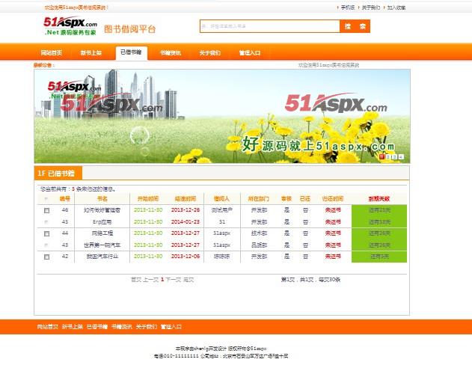
Task: Open the footer 管理入口 link
Action: tap(171, 327)
